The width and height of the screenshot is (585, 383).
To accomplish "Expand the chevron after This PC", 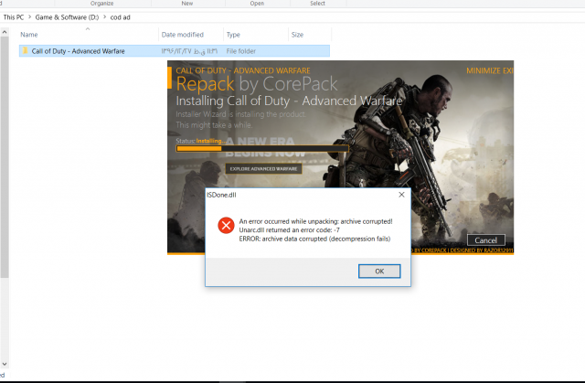I will click(29, 16).
